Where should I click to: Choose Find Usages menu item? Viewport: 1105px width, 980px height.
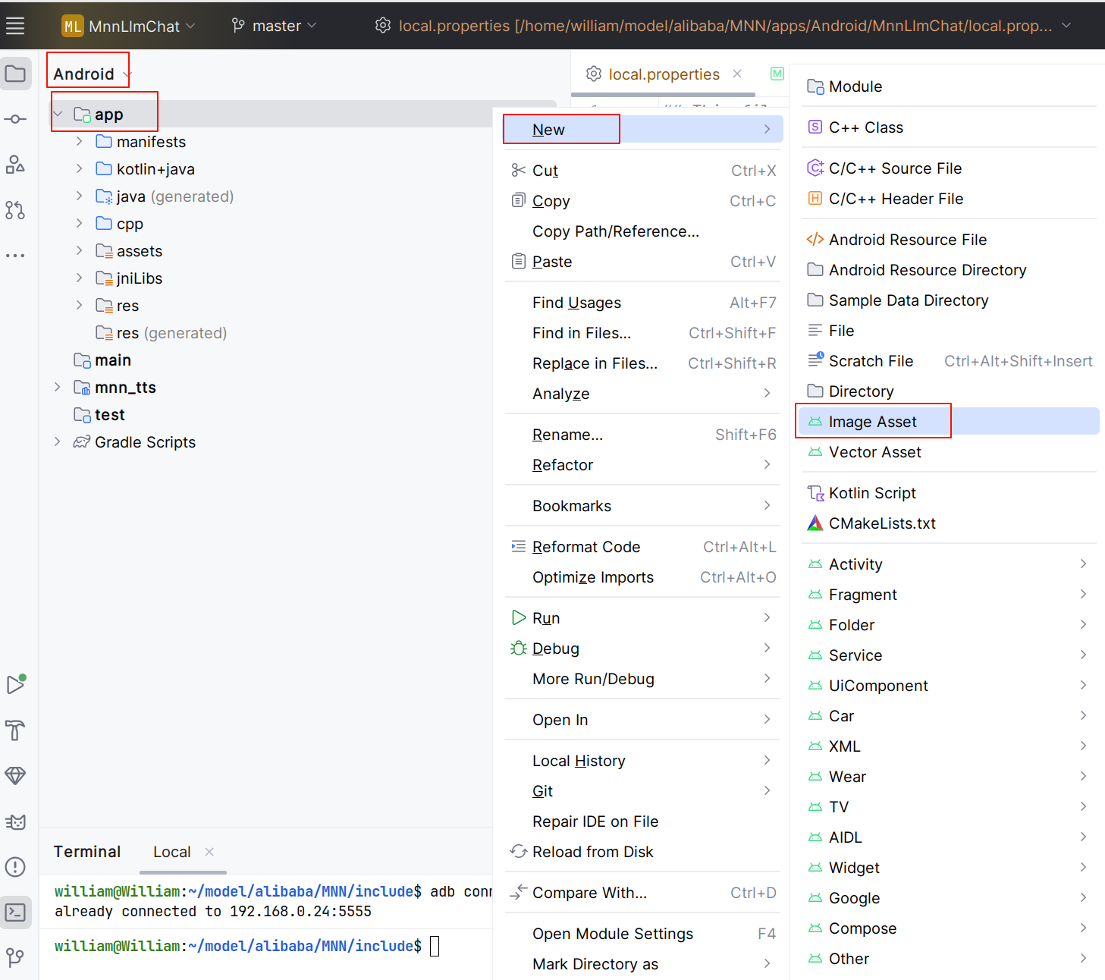point(643,302)
